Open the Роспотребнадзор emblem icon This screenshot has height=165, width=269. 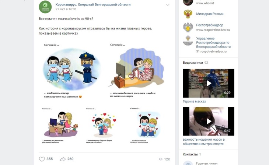(188, 27)
